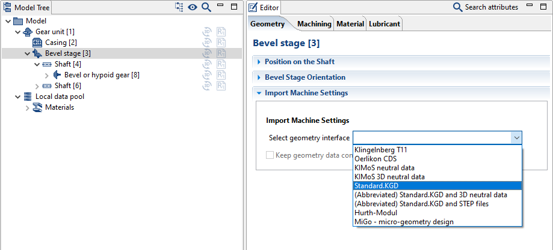553x250 pixels.
Task: Close the geometry interface dropdown via its arrow
Action: [516, 138]
